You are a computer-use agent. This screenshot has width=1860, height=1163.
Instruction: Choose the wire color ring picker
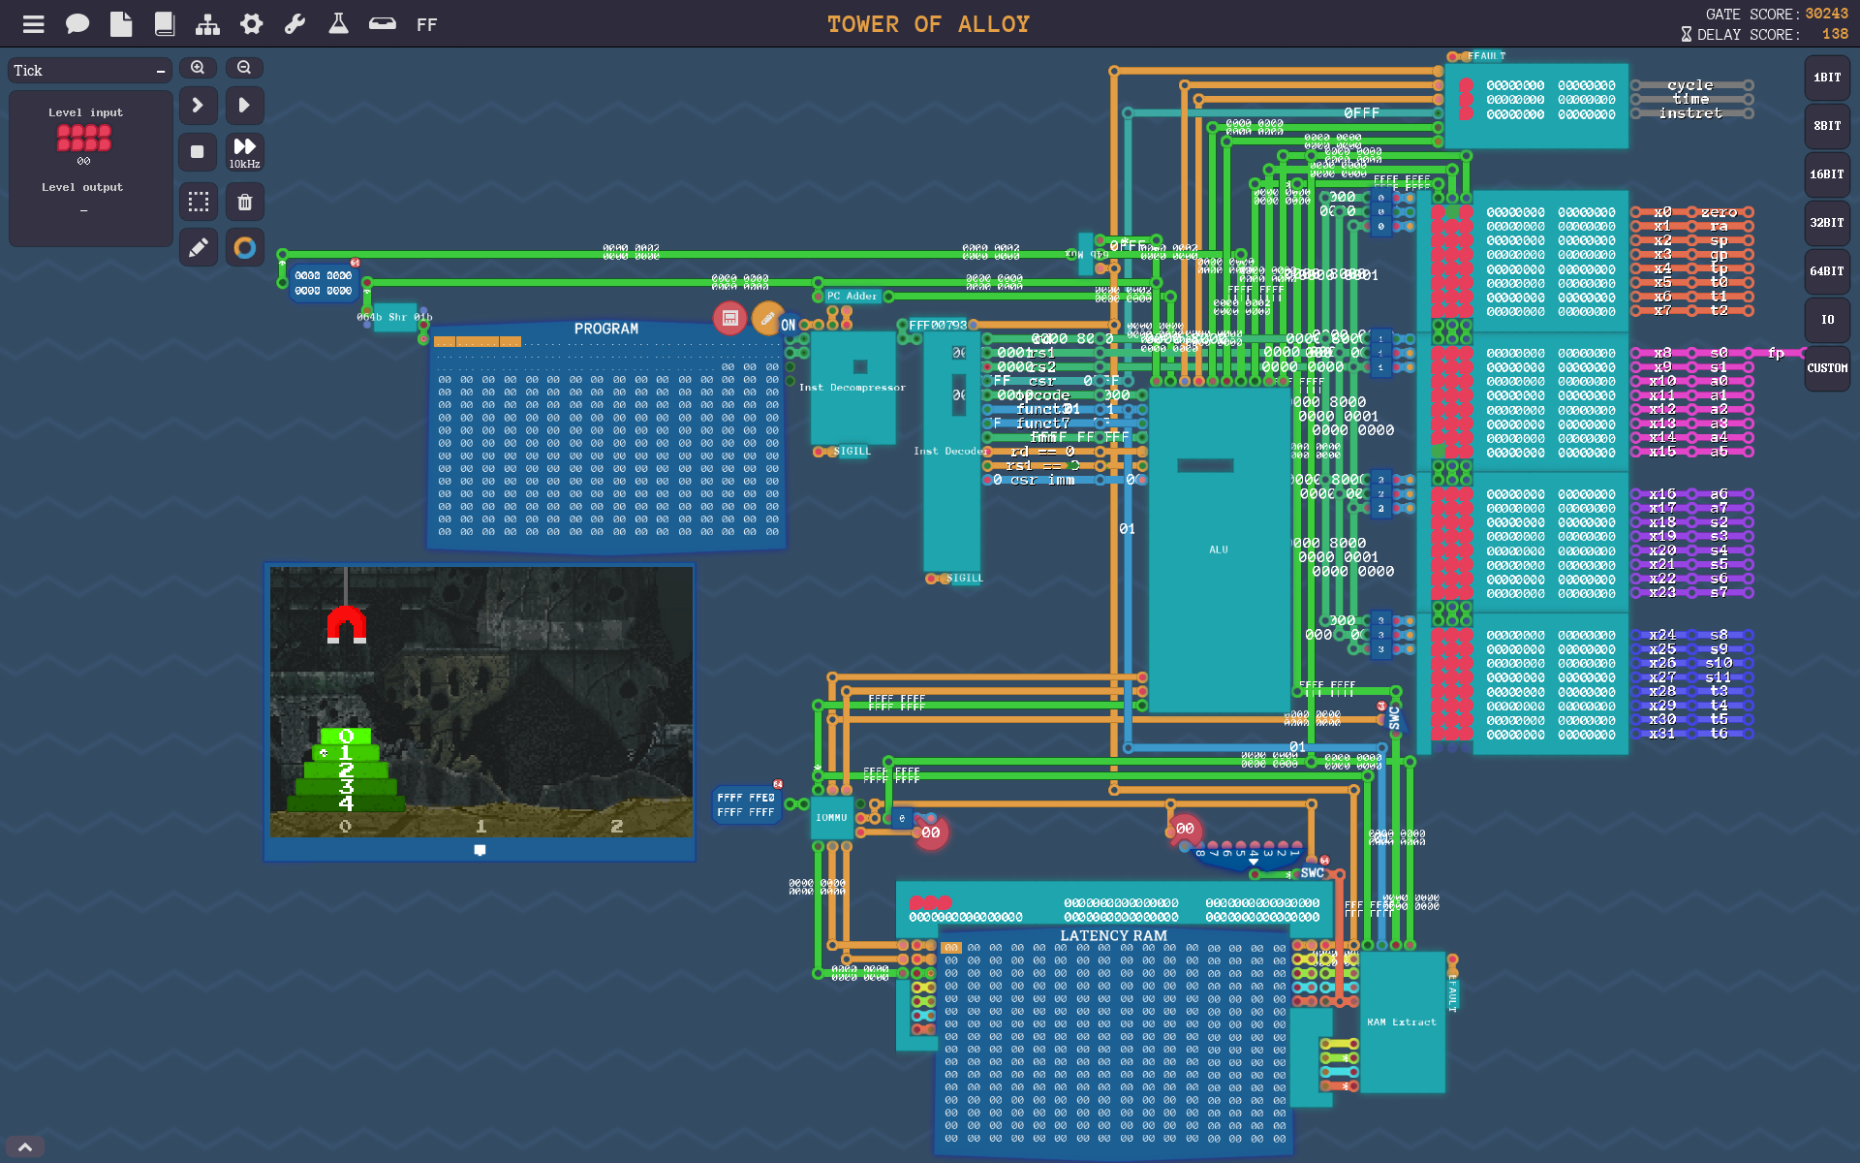(x=245, y=248)
